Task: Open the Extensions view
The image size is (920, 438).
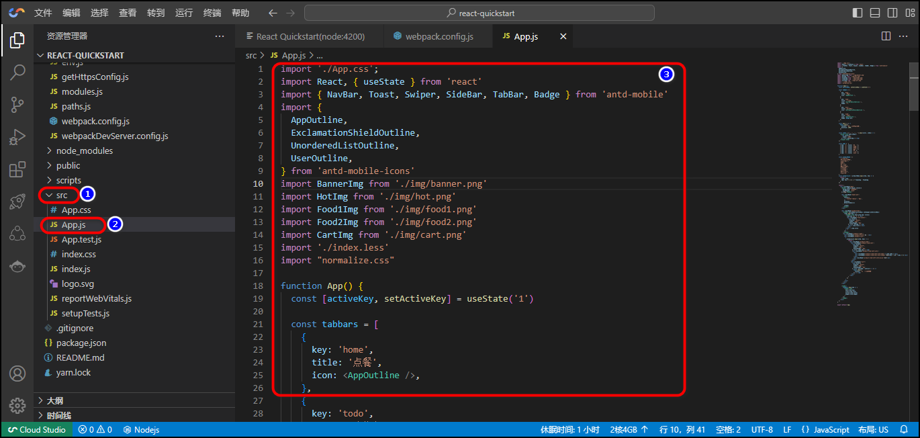Action: 17,170
